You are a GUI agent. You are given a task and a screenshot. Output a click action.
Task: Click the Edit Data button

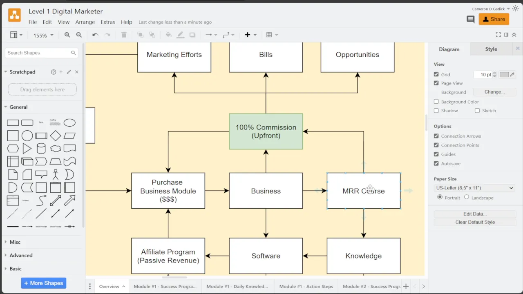click(x=475, y=214)
